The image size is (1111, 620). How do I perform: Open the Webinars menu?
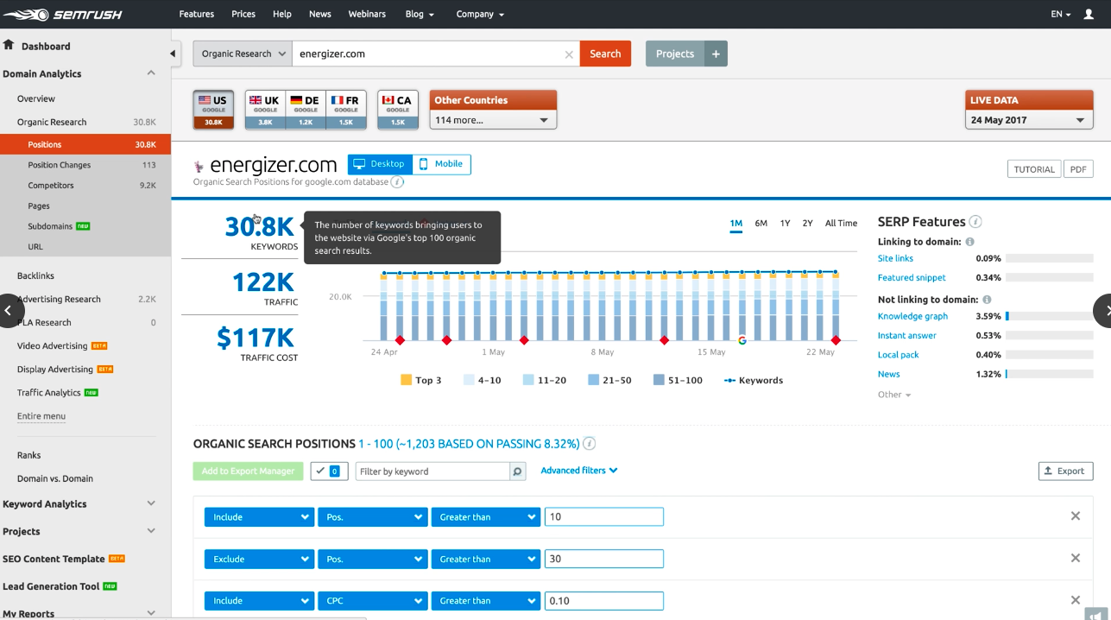(x=367, y=14)
